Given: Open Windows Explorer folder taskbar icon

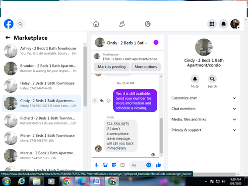Looking at the screenshot, I should coord(37,182).
